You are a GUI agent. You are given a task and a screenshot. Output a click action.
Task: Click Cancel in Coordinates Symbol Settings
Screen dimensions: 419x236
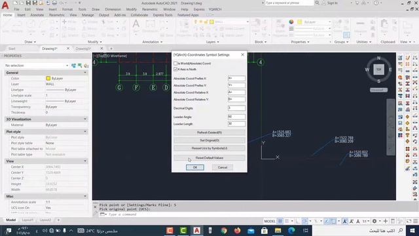(223, 167)
